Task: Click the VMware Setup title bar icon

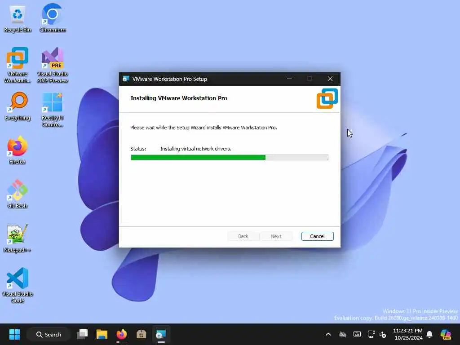Action: [x=126, y=79]
